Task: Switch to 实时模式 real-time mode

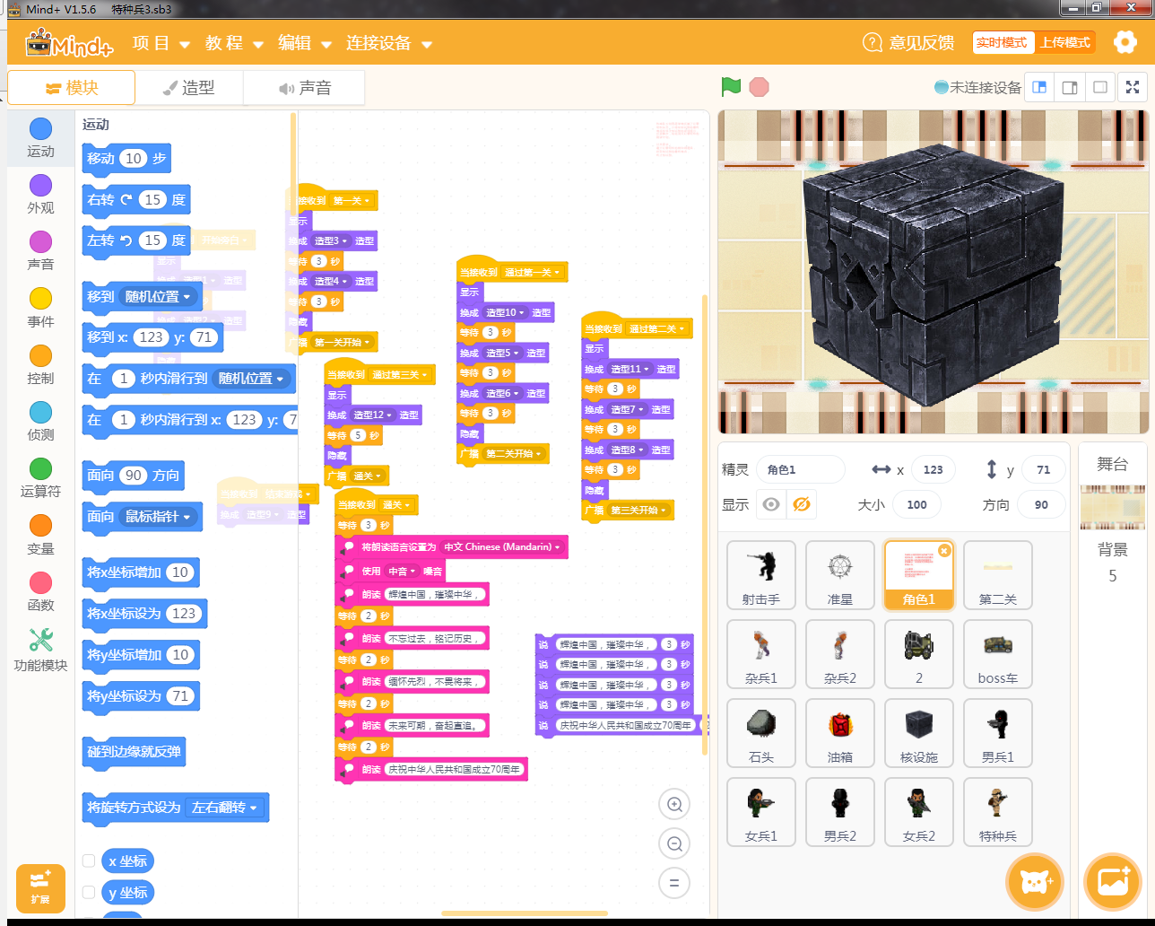Action: [x=1002, y=42]
